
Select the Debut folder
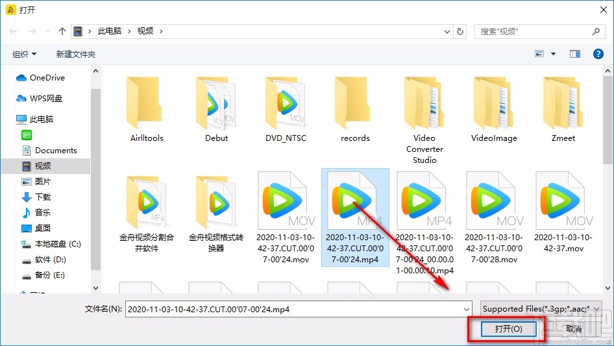point(216,110)
